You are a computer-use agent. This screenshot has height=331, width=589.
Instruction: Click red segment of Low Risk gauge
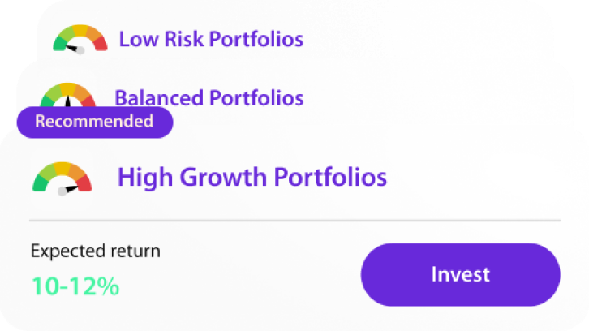click(101, 44)
